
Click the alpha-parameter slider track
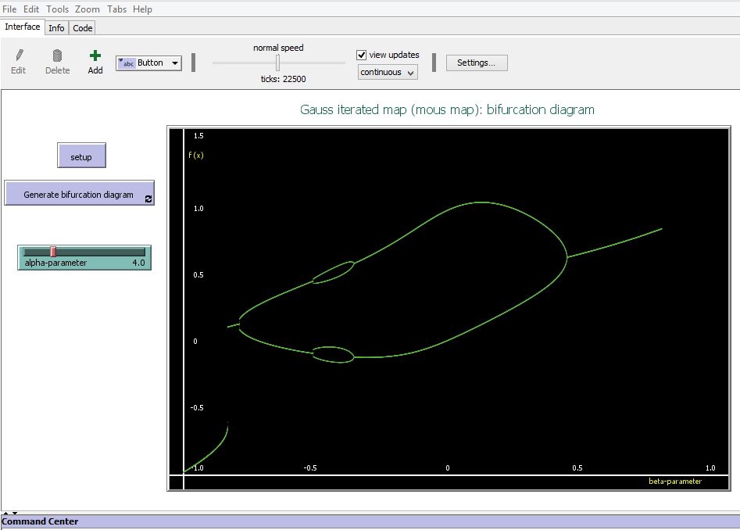point(94,252)
